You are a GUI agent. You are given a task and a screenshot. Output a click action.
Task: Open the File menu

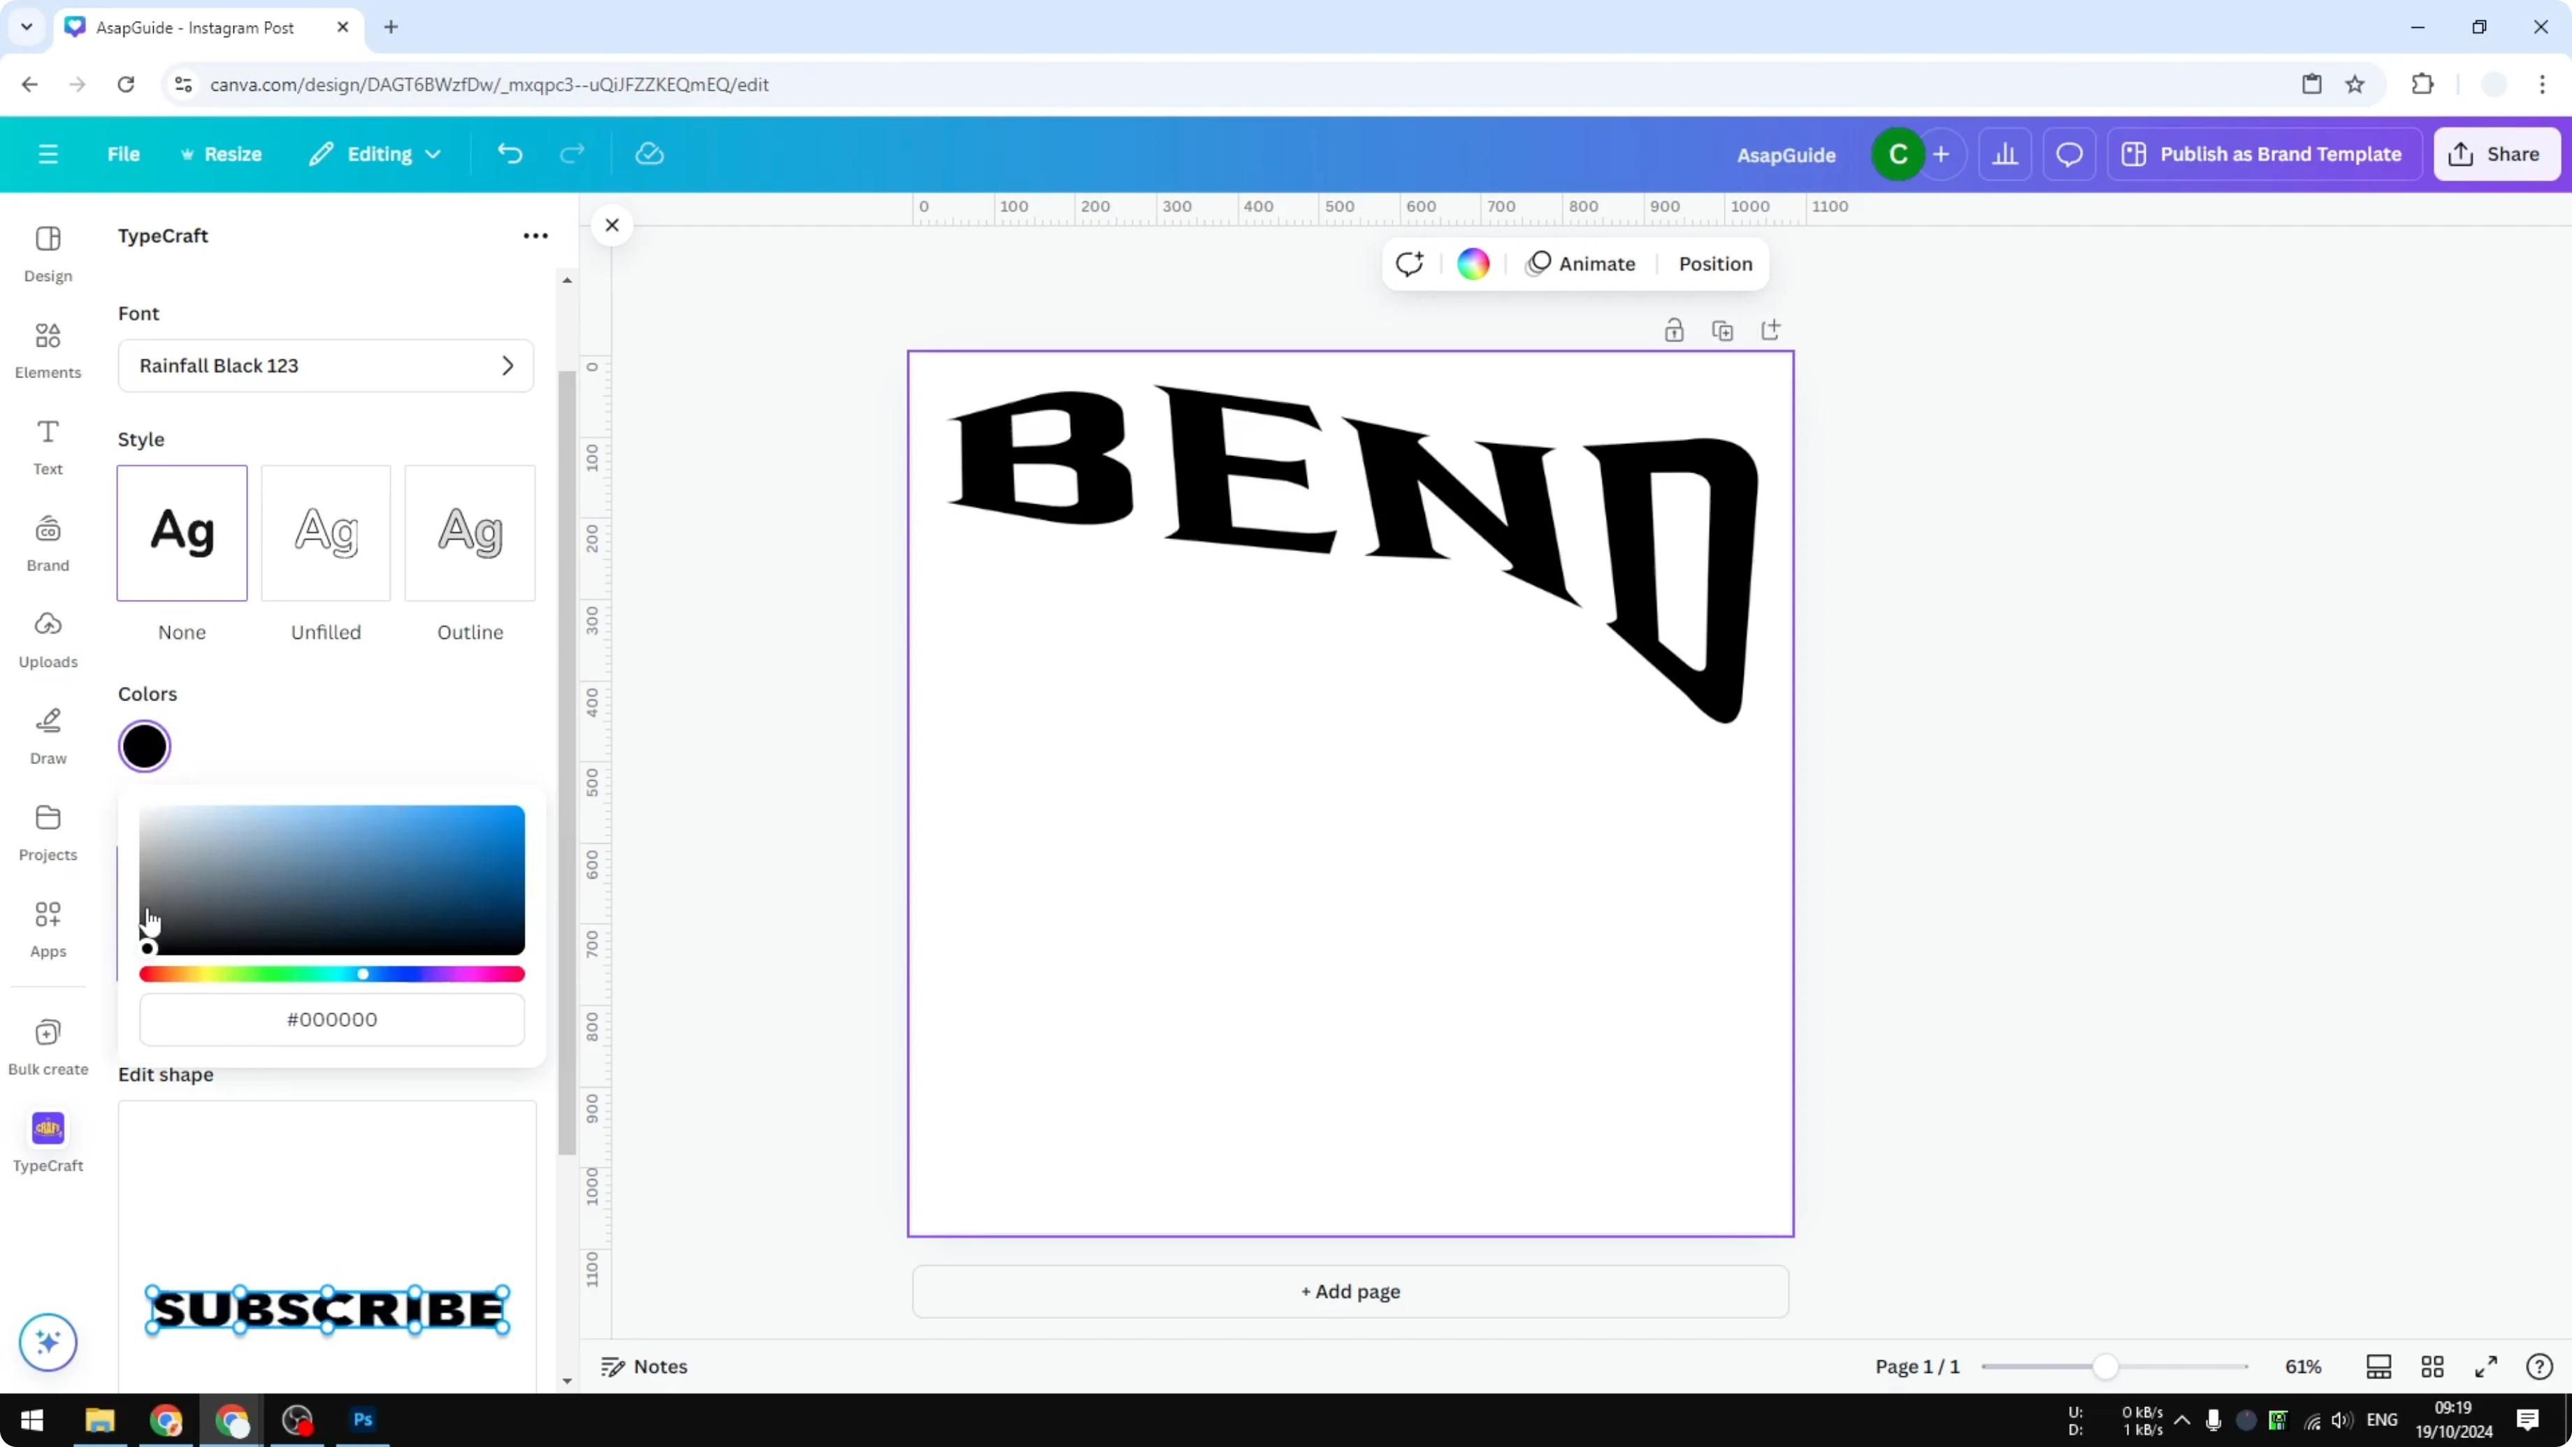(124, 154)
